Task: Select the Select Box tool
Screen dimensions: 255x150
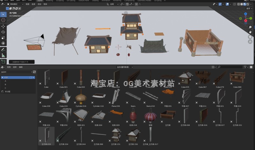Action: tap(3, 14)
